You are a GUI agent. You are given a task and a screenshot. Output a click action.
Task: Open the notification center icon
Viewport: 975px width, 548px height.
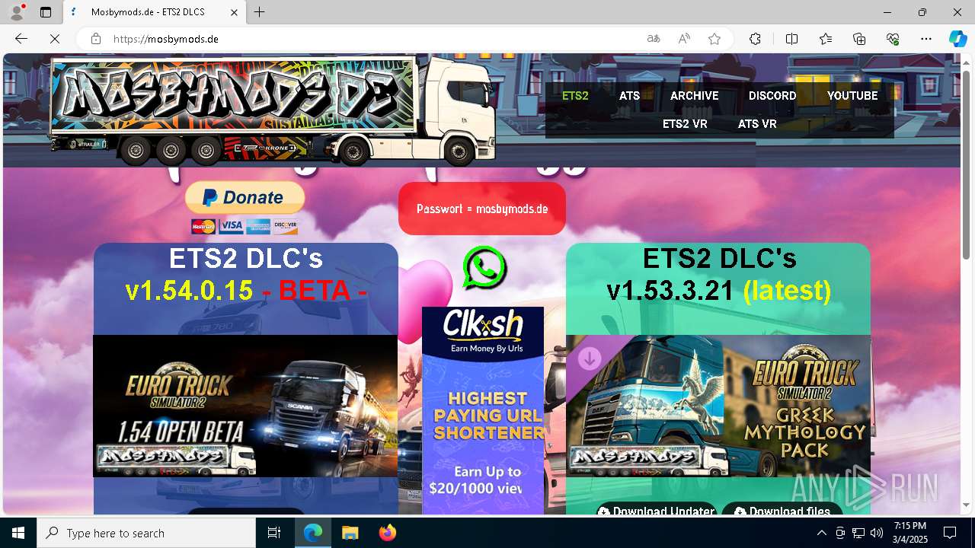950,533
